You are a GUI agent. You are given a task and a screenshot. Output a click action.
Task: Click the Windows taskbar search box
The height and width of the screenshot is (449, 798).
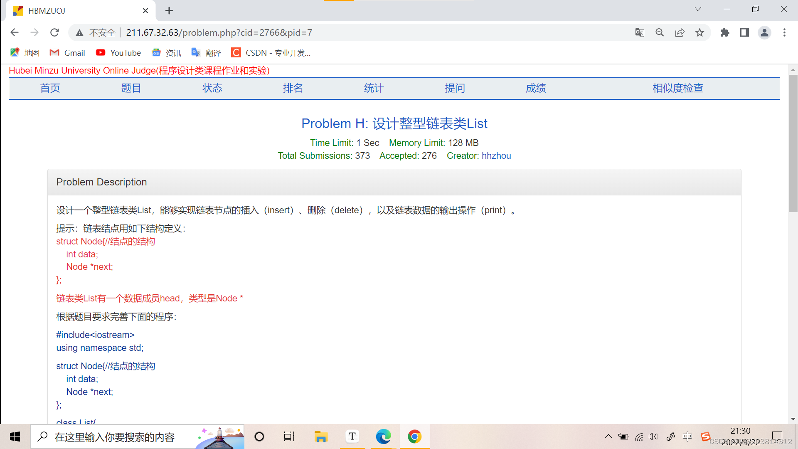coord(137,437)
